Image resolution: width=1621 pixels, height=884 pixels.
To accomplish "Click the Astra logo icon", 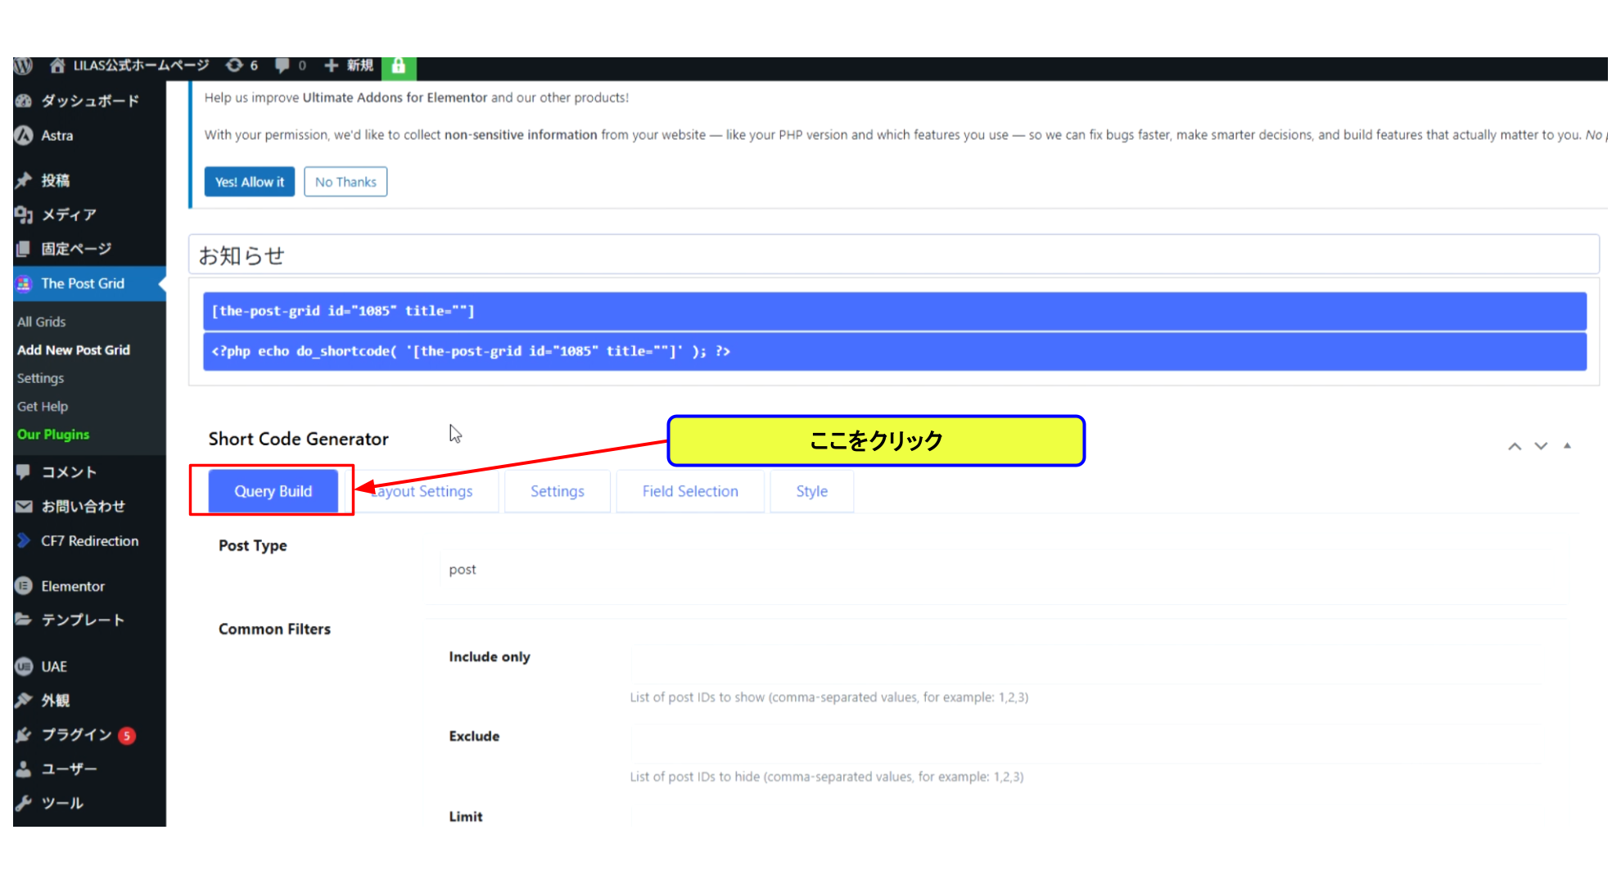I will click(24, 135).
